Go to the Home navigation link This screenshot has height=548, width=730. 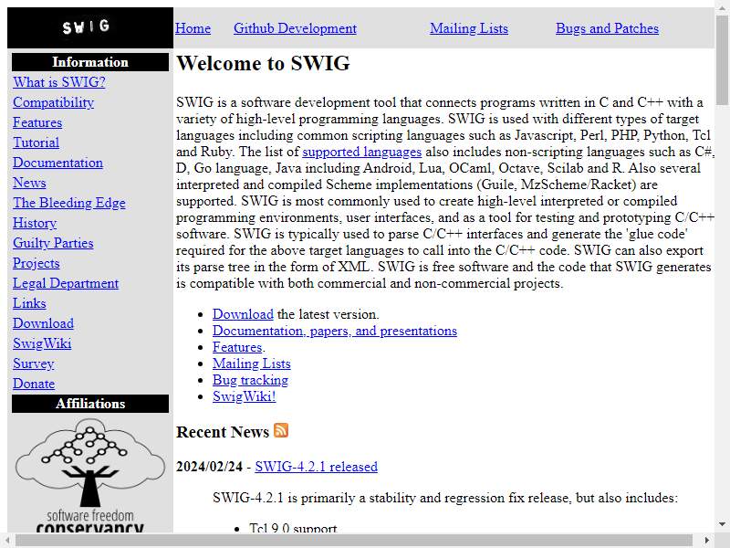193,28
